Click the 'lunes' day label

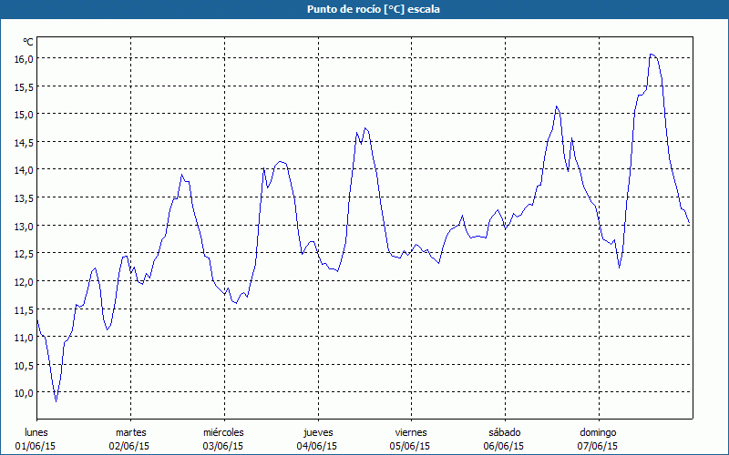pyautogui.click(x=36, y=432)
